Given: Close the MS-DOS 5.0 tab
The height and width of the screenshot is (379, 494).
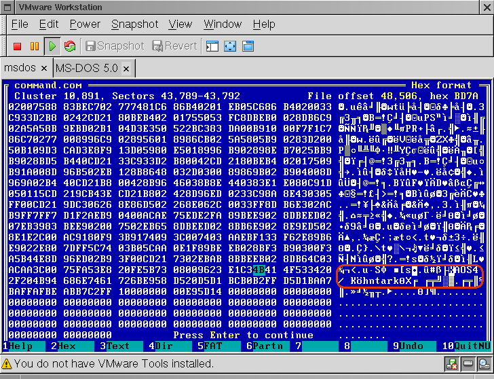Looking at the screenshot, I should 126,69.
